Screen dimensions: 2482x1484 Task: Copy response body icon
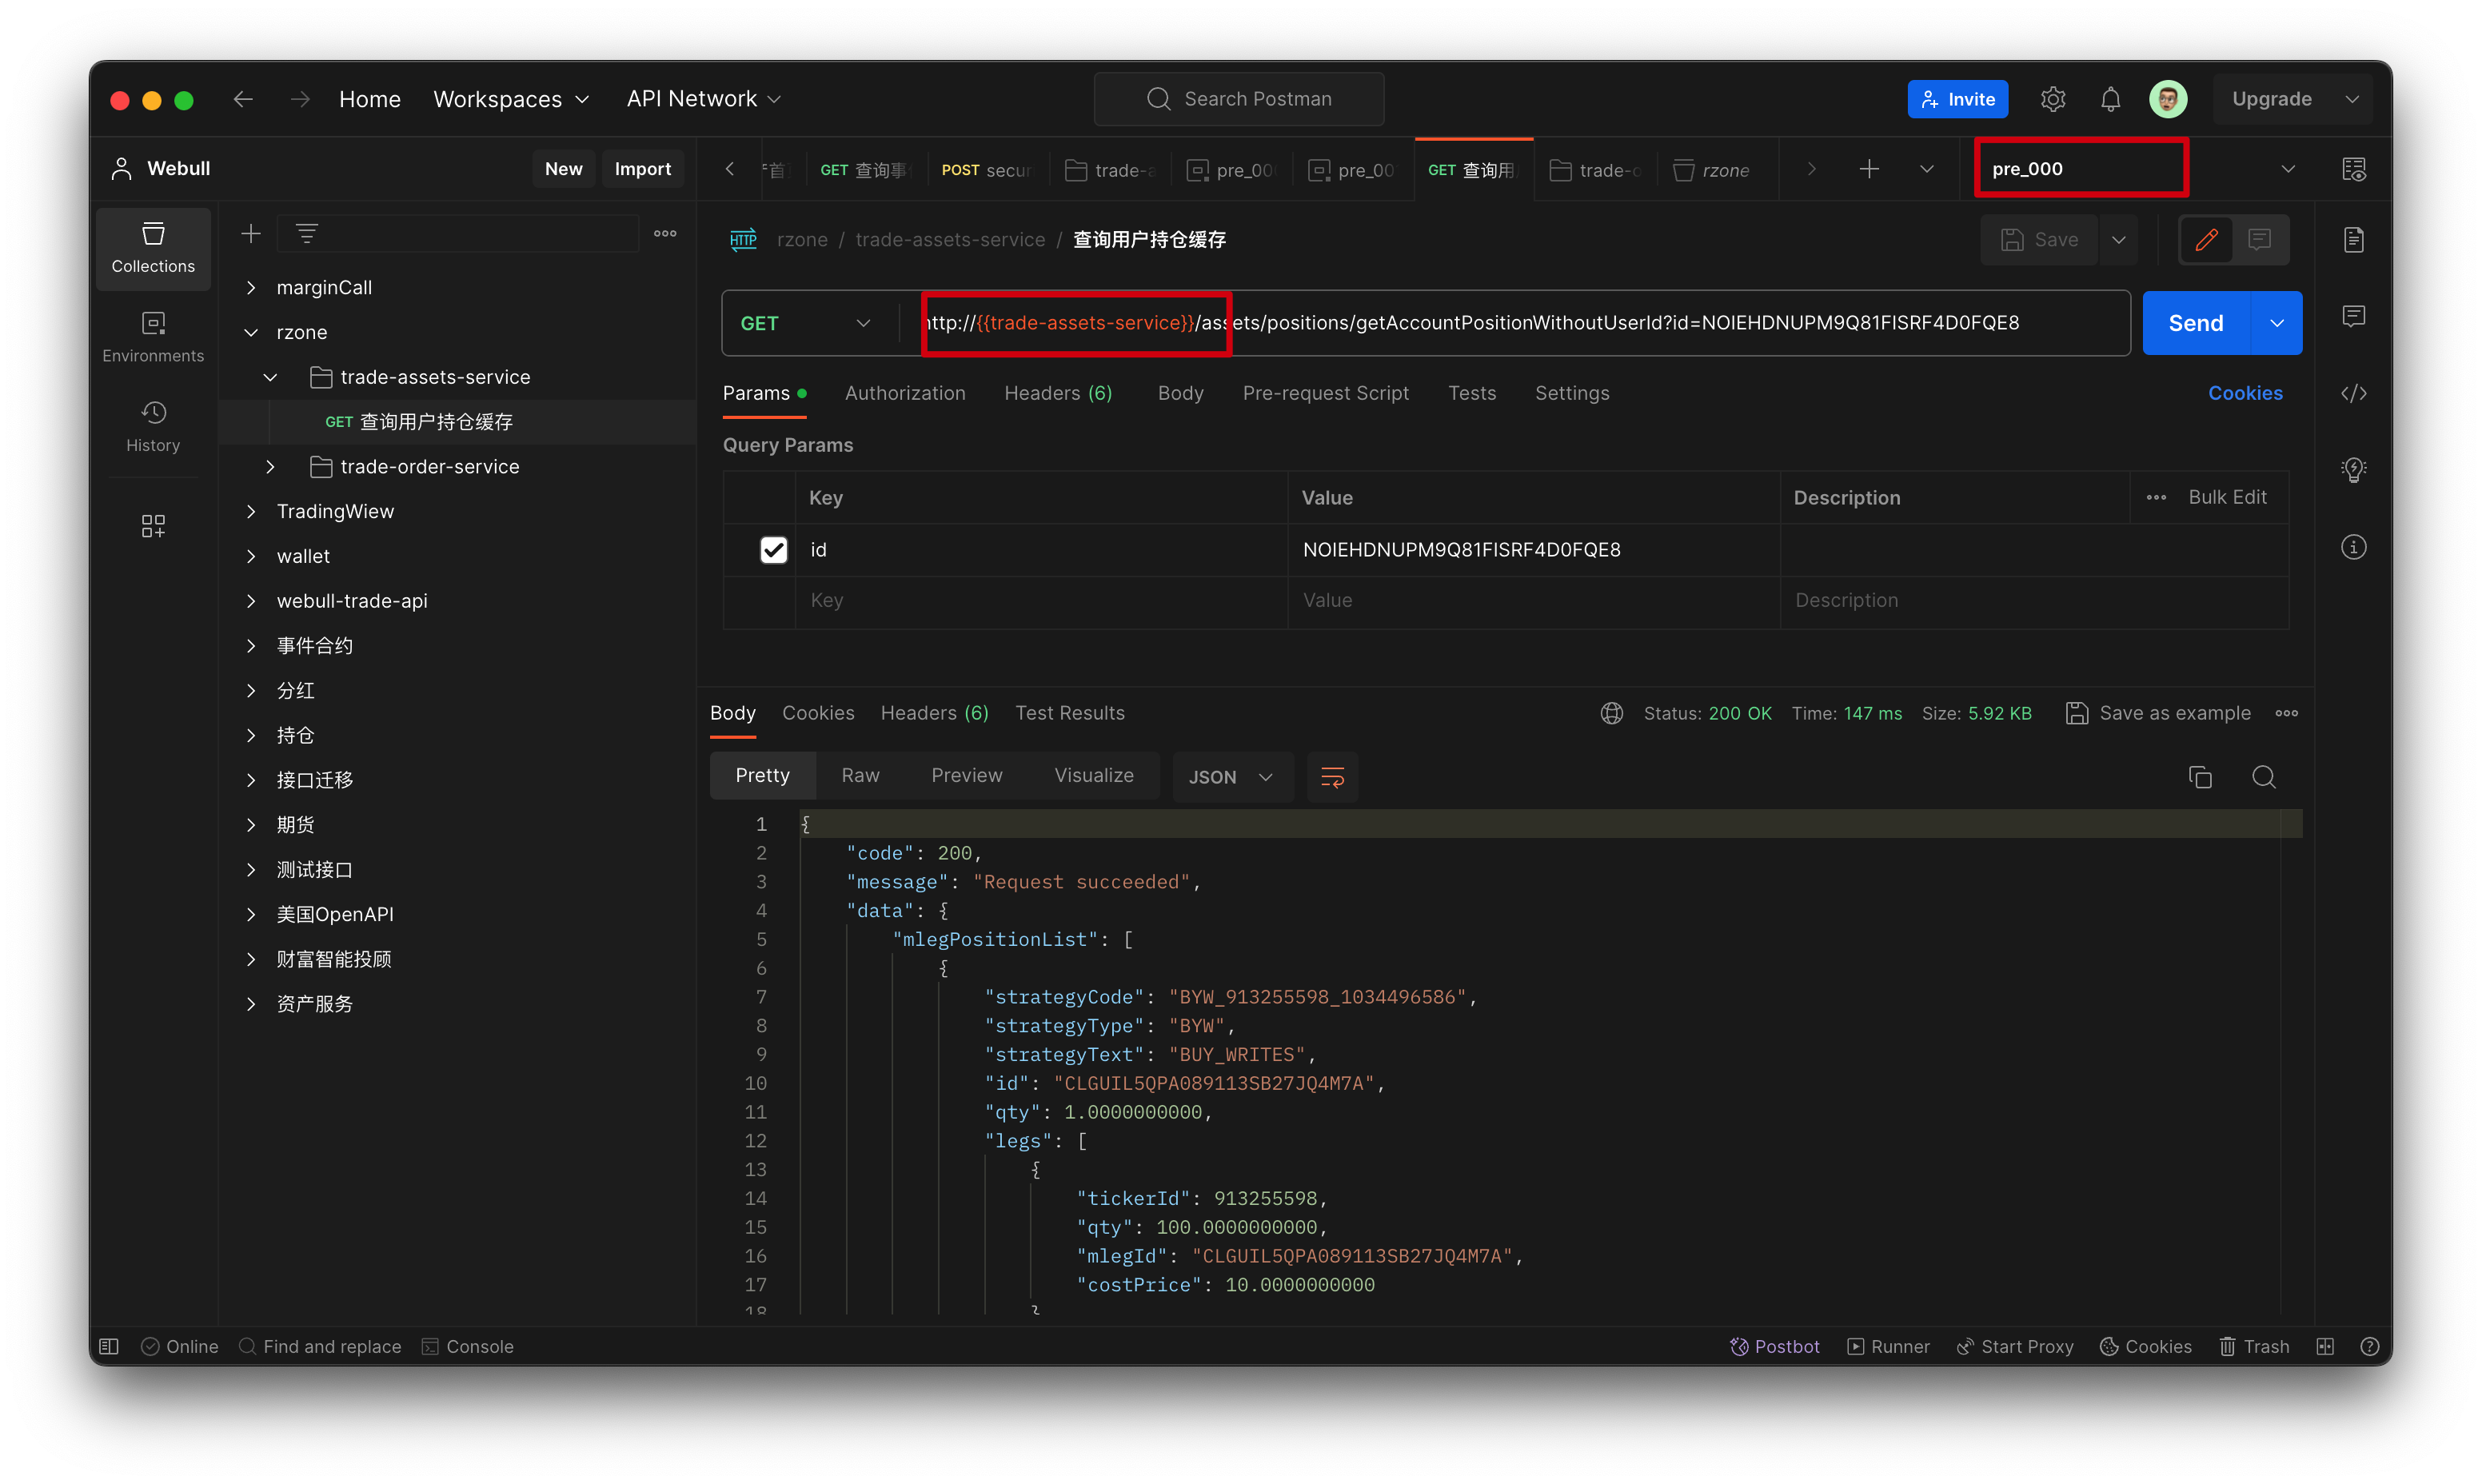pos(2200,777)
